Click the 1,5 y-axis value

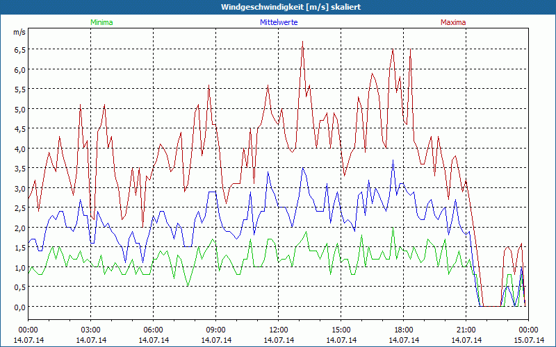coord(20,248)
